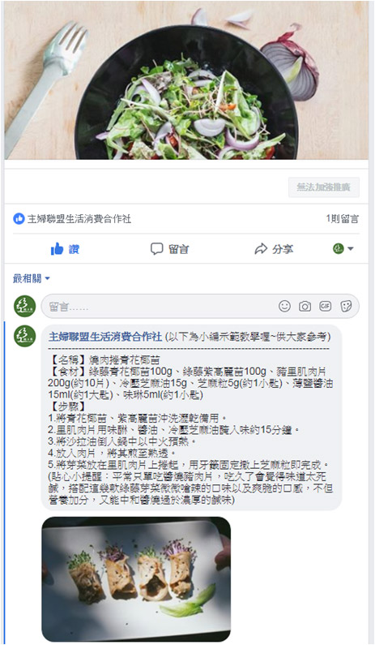Open the page identity selector dropdown arrow
This screenshot has height=645, width=375.
click(x=351, y=248)
